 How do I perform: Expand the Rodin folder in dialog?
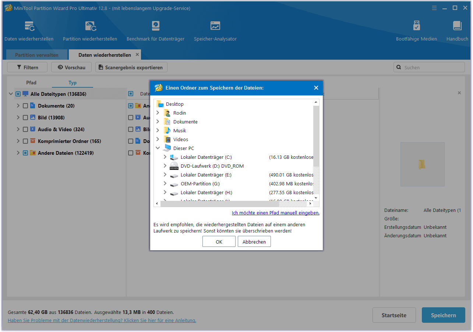click(x=158, y=113)
